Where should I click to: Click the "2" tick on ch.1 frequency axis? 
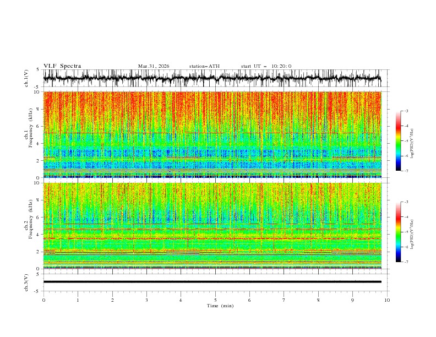[39, 161]
